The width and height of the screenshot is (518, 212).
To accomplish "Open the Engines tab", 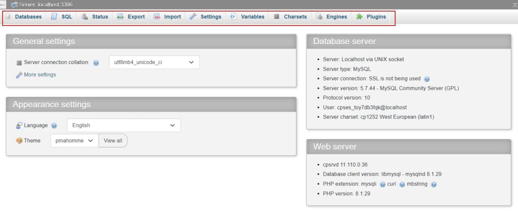I will click(331, 17).
